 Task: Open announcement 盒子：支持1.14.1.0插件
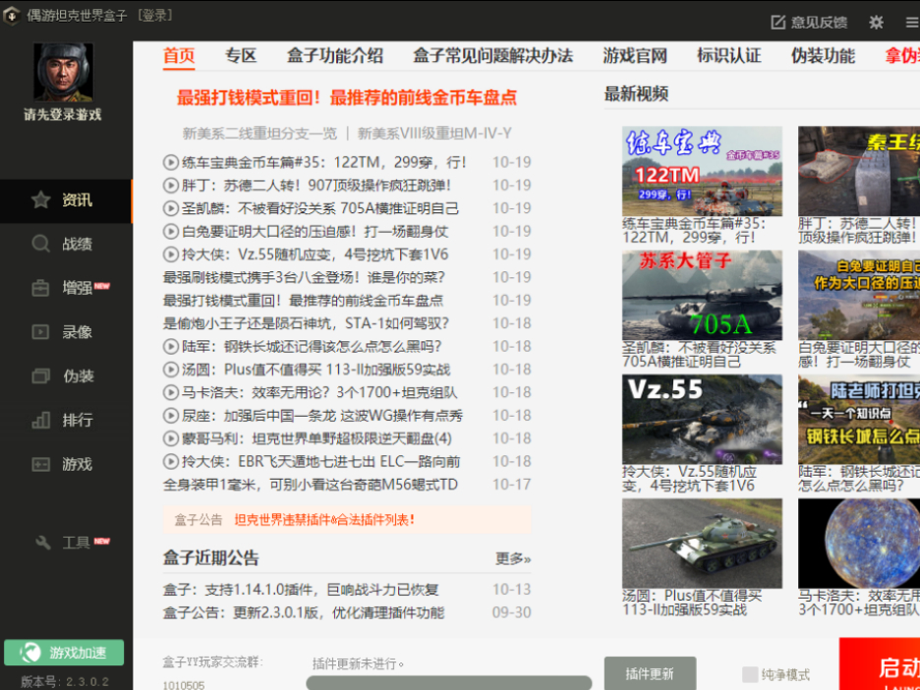301,590
